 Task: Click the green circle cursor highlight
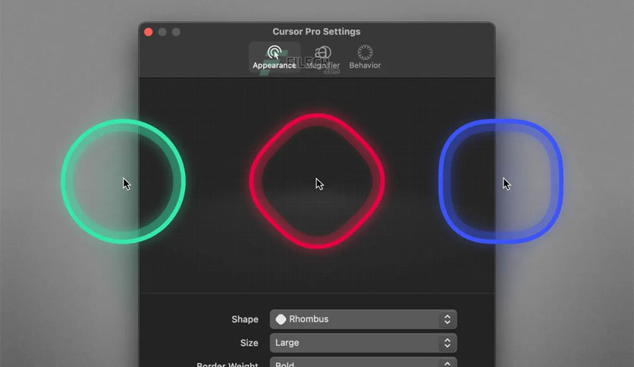(124, 181)
